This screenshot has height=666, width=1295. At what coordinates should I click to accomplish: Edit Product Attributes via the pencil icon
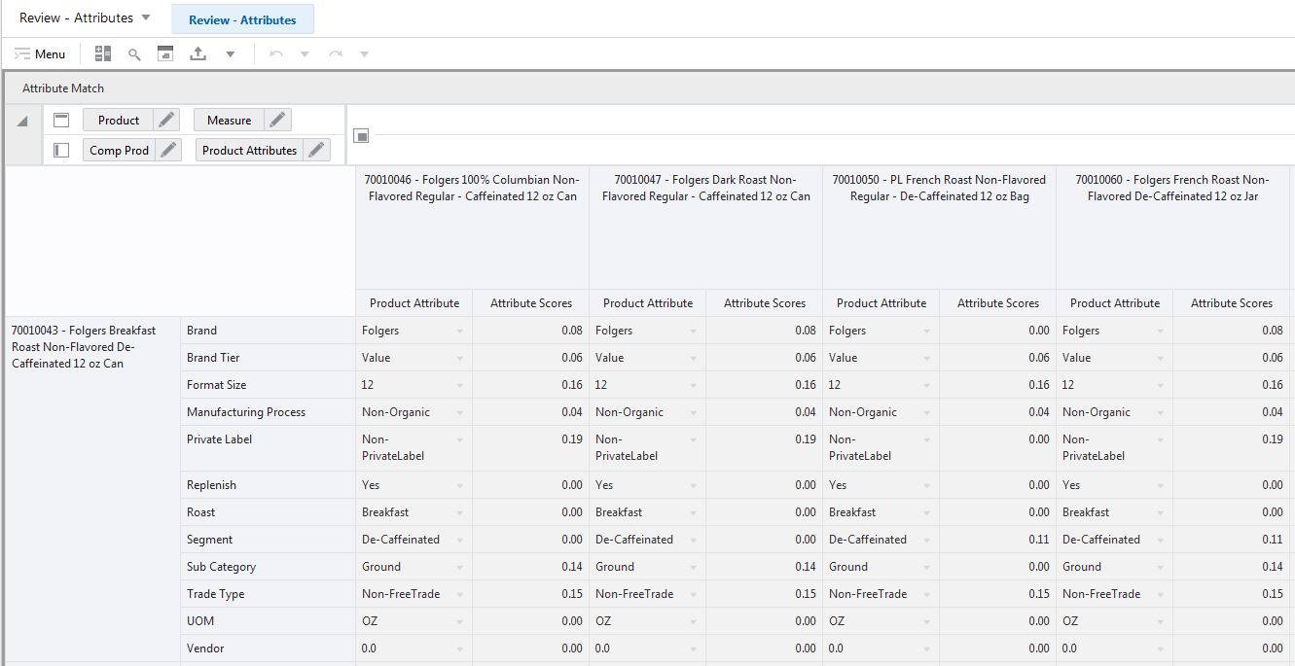tap(316, 151)
